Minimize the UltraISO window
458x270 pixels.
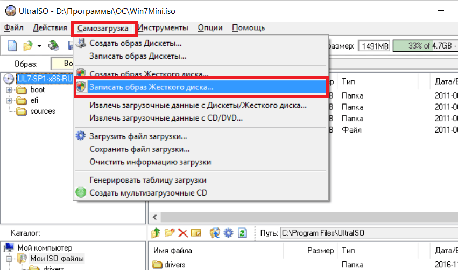(x=441, y=11)
